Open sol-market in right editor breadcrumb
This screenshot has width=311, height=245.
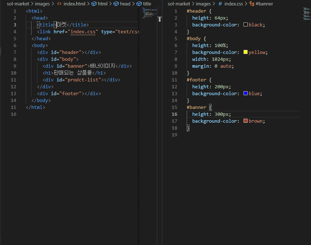179,4
